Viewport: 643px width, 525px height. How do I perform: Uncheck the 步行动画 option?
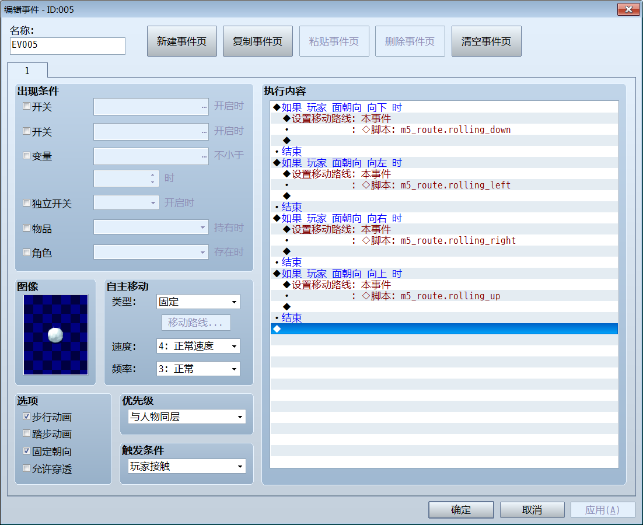(27, 416)
